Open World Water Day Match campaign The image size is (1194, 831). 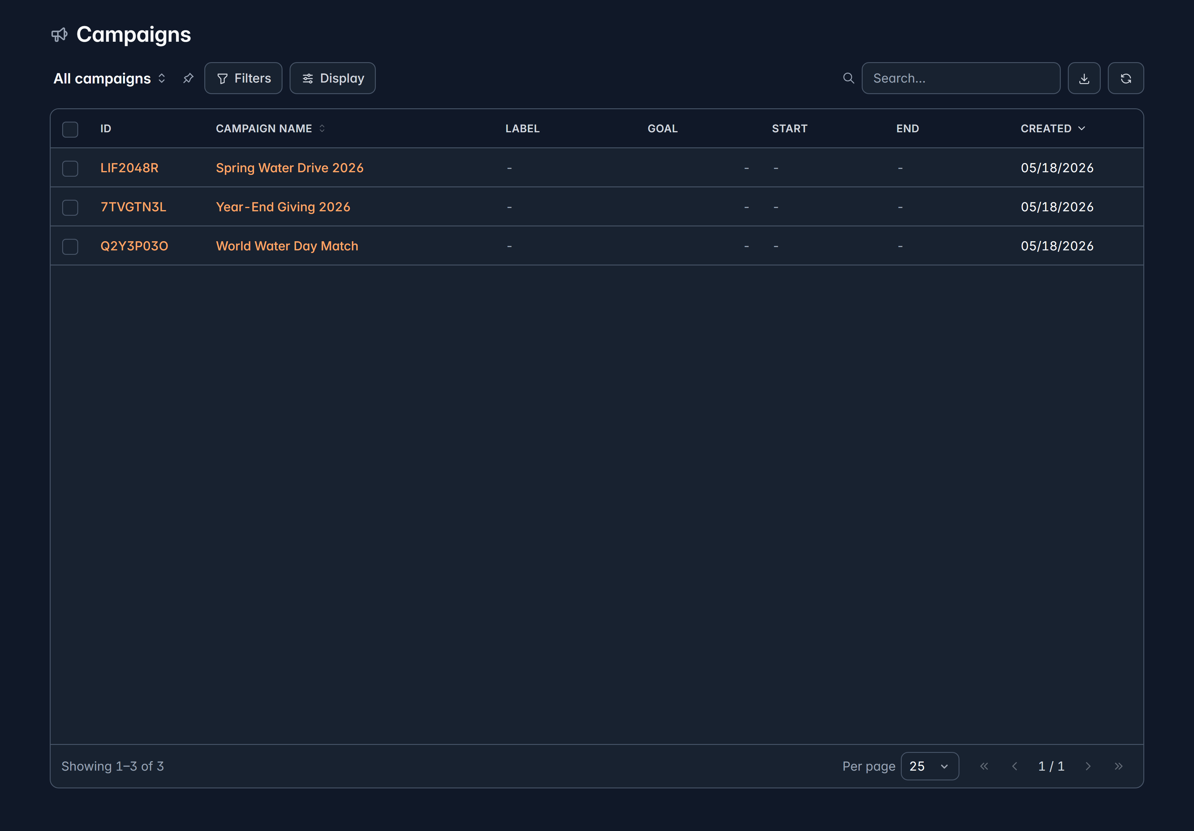287,246
